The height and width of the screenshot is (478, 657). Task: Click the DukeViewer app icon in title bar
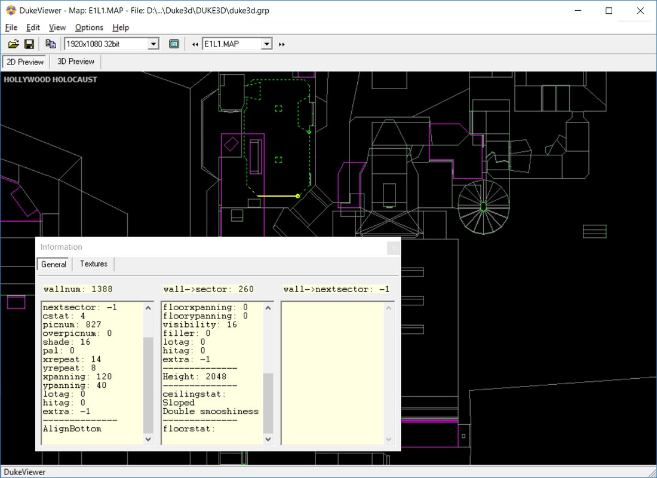(x=11, y=11)
